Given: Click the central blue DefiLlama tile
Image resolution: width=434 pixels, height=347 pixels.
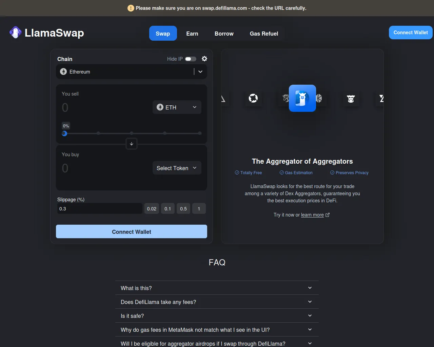Looking at the screenshot, I should [302, 98].
